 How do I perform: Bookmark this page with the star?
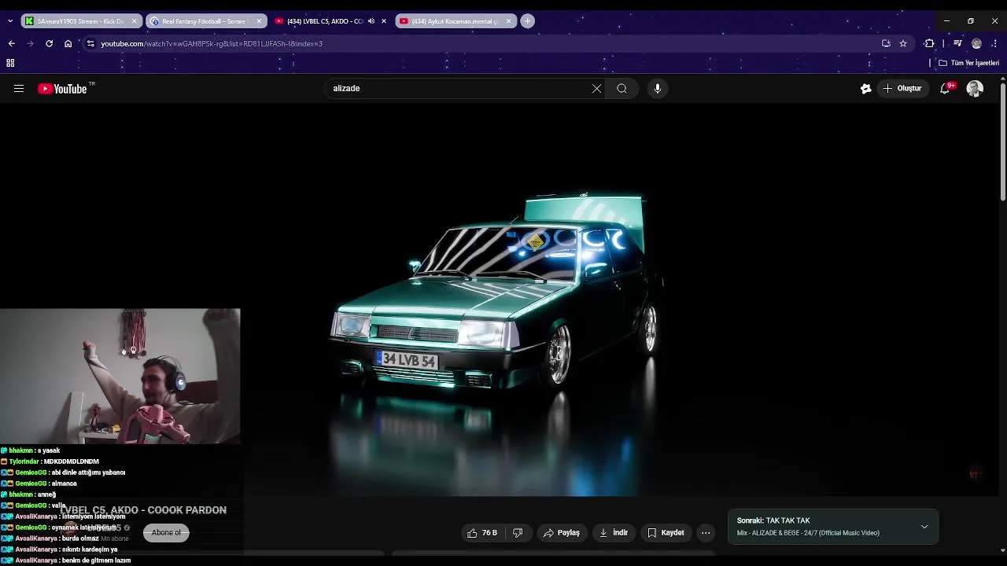(903, 43)
